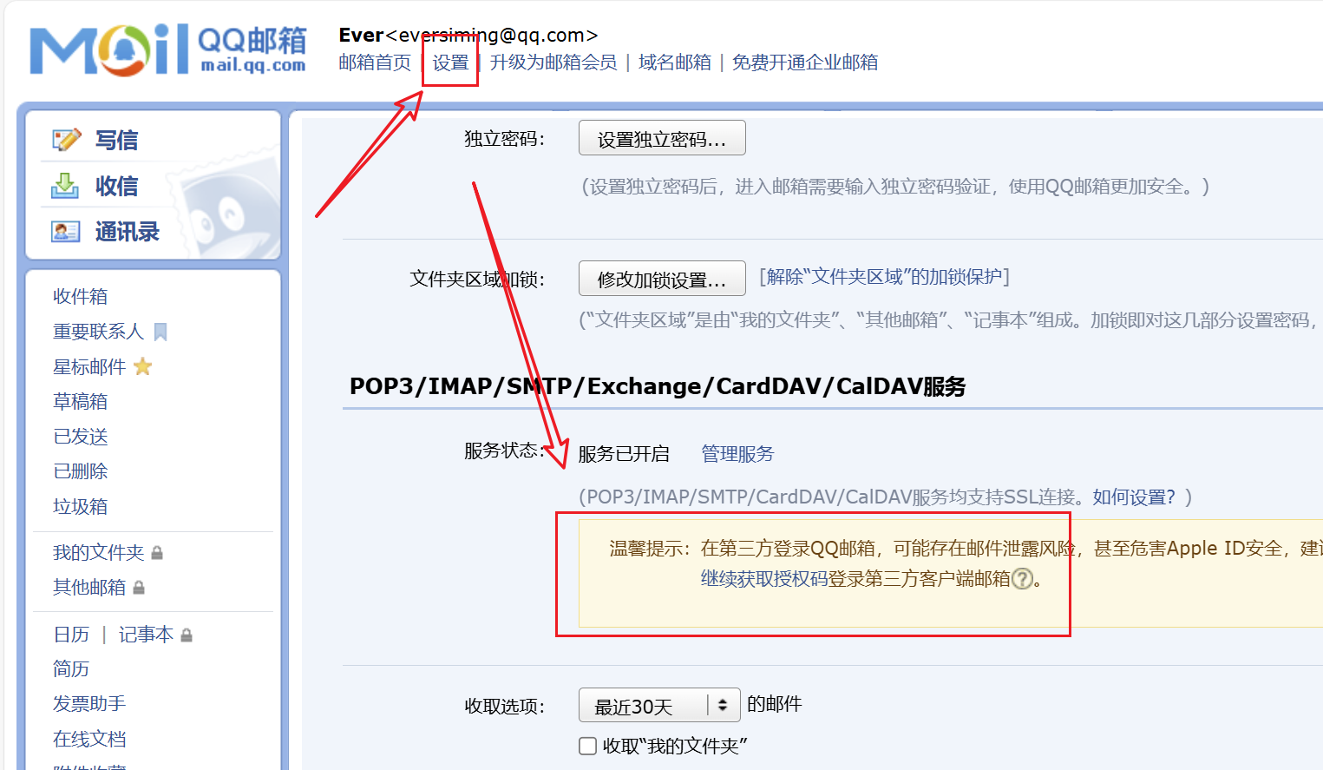
Task: Open 设置 in the top navigation
Action: point(450,63)
